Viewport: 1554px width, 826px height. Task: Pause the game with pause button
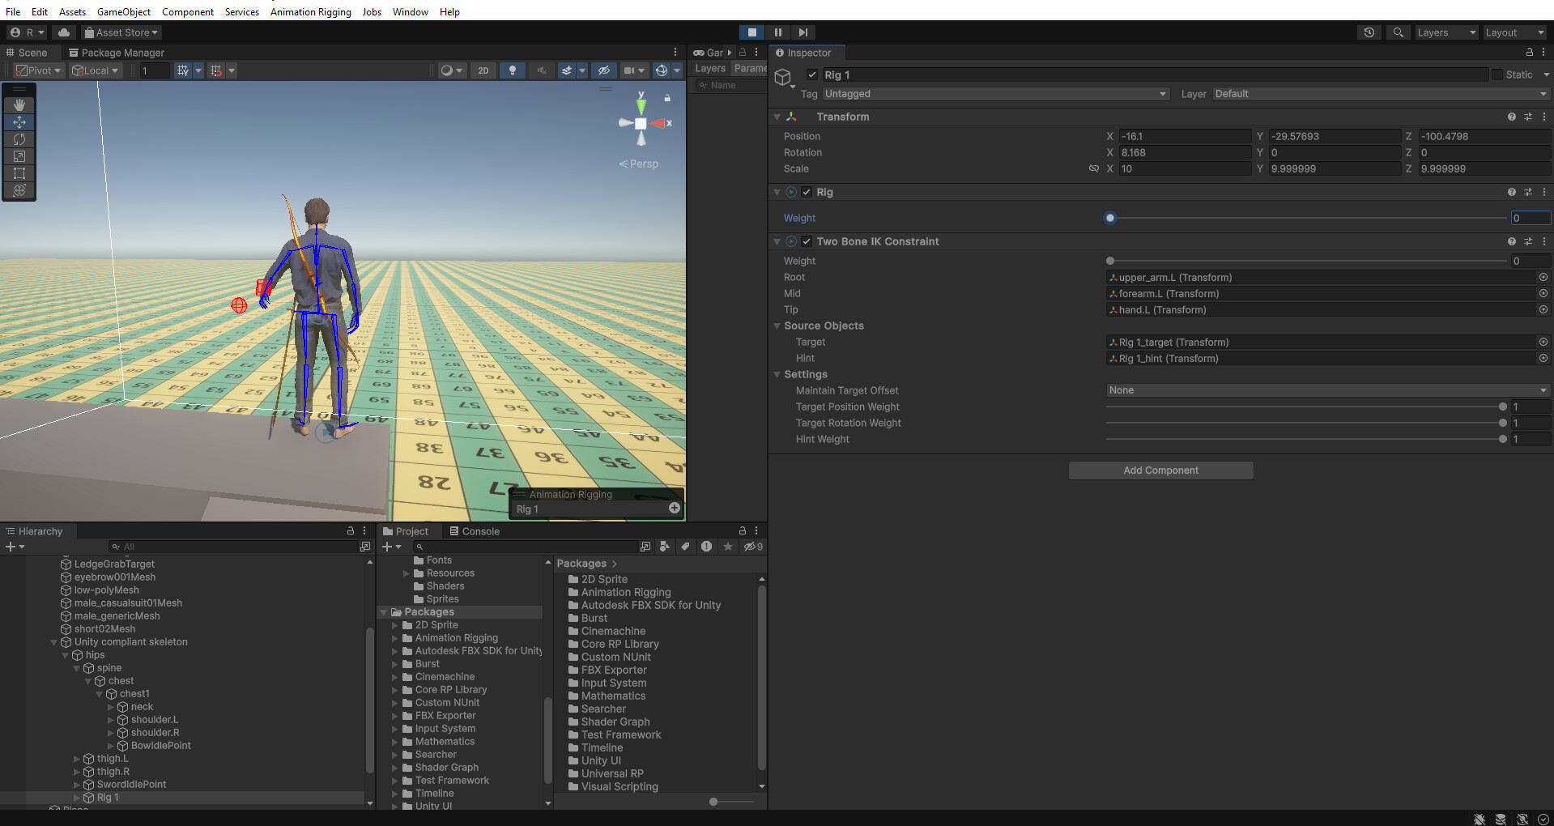tap(777, 32)
